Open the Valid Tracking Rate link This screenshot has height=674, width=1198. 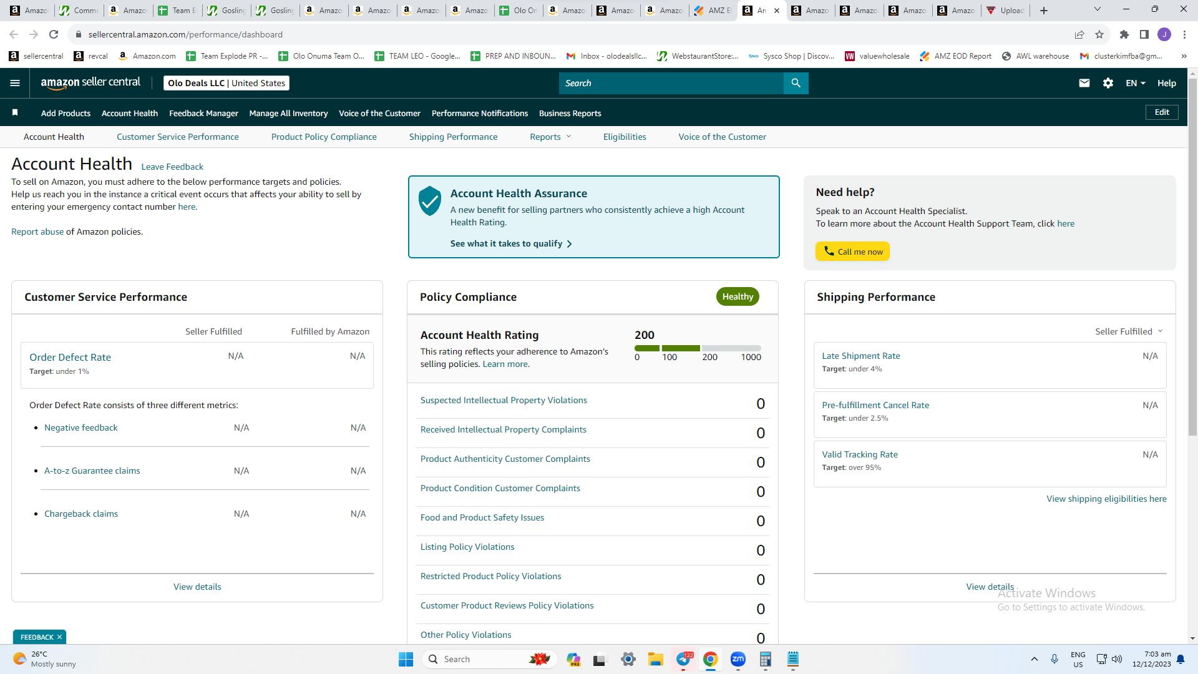point(860,454)
